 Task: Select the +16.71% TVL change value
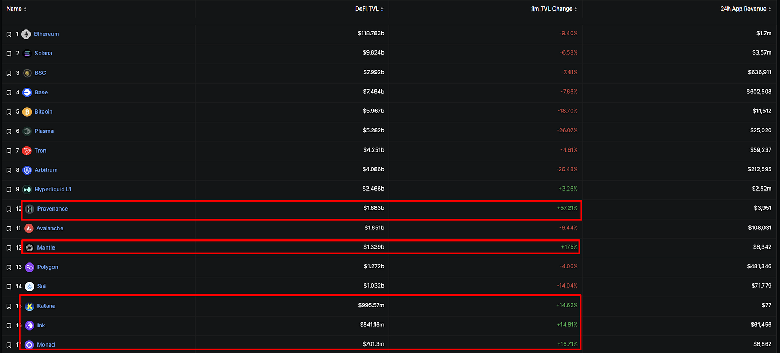[567, 344]
